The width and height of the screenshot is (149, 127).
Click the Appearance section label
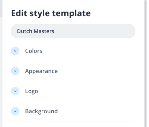[41, 71]
